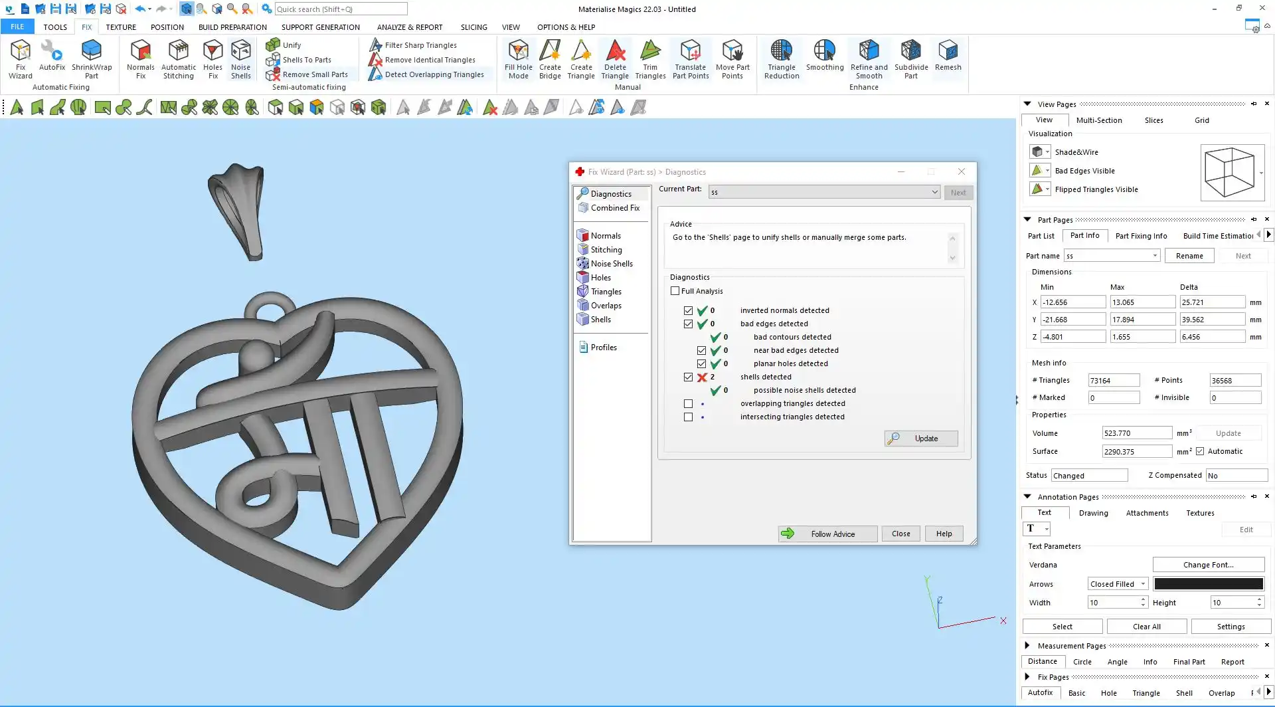Open the Current Part dropdown

[934, 192]
